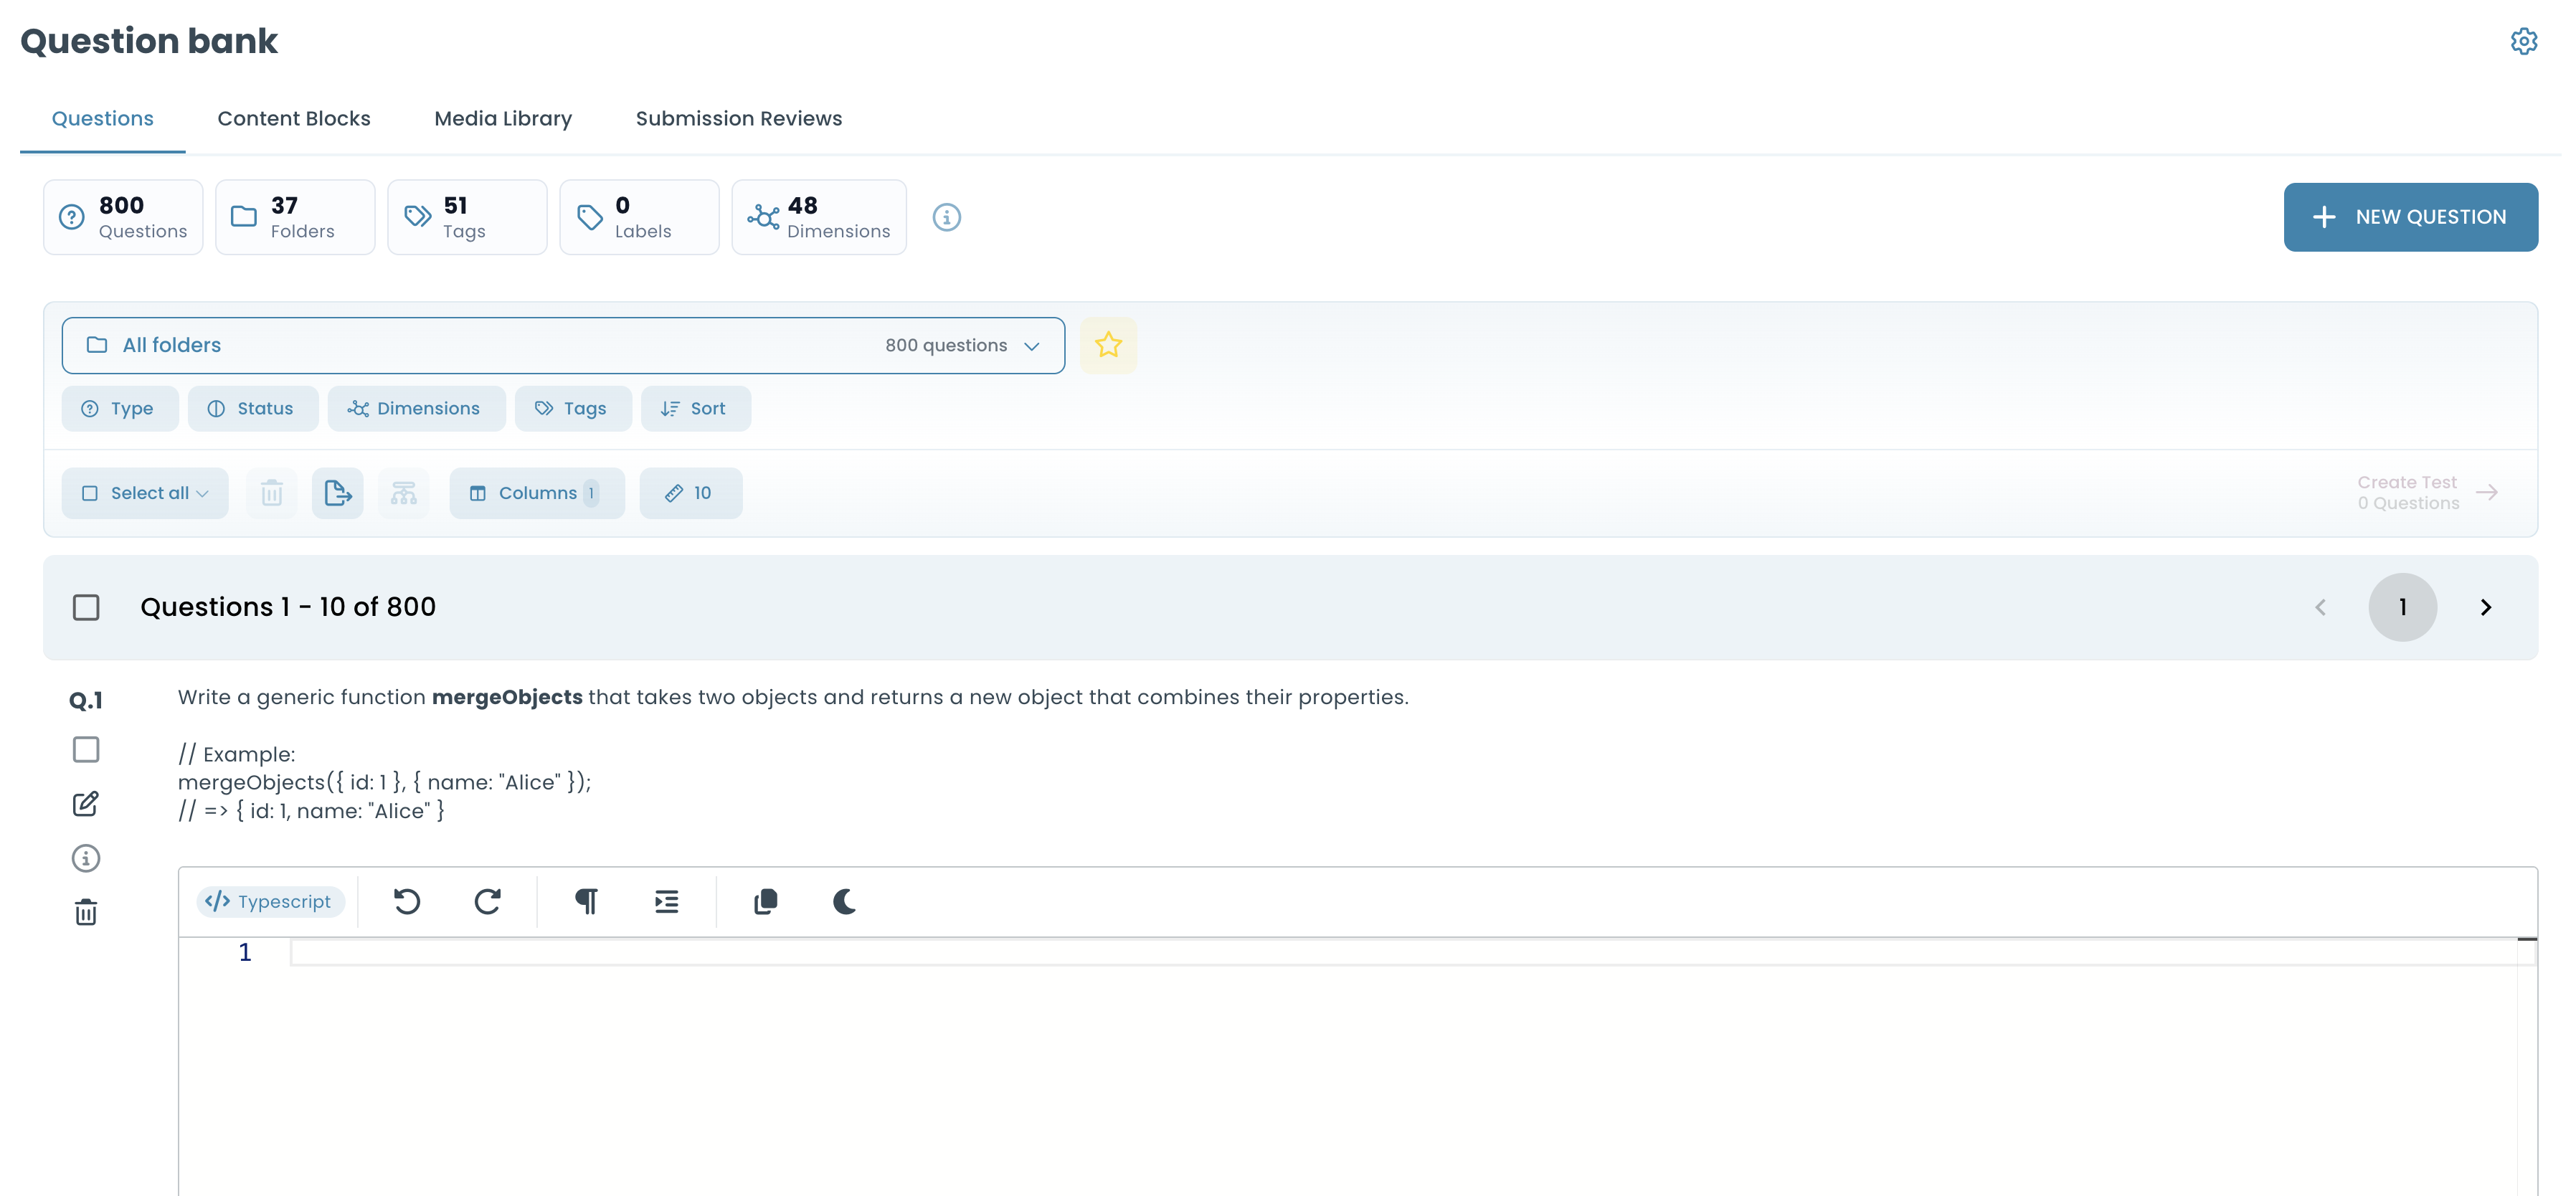The height and width of the screenshot is (1196, 2576).
Task: Check the Questions 1 - 10 header checkbox
Action: [x=86, y=608]
